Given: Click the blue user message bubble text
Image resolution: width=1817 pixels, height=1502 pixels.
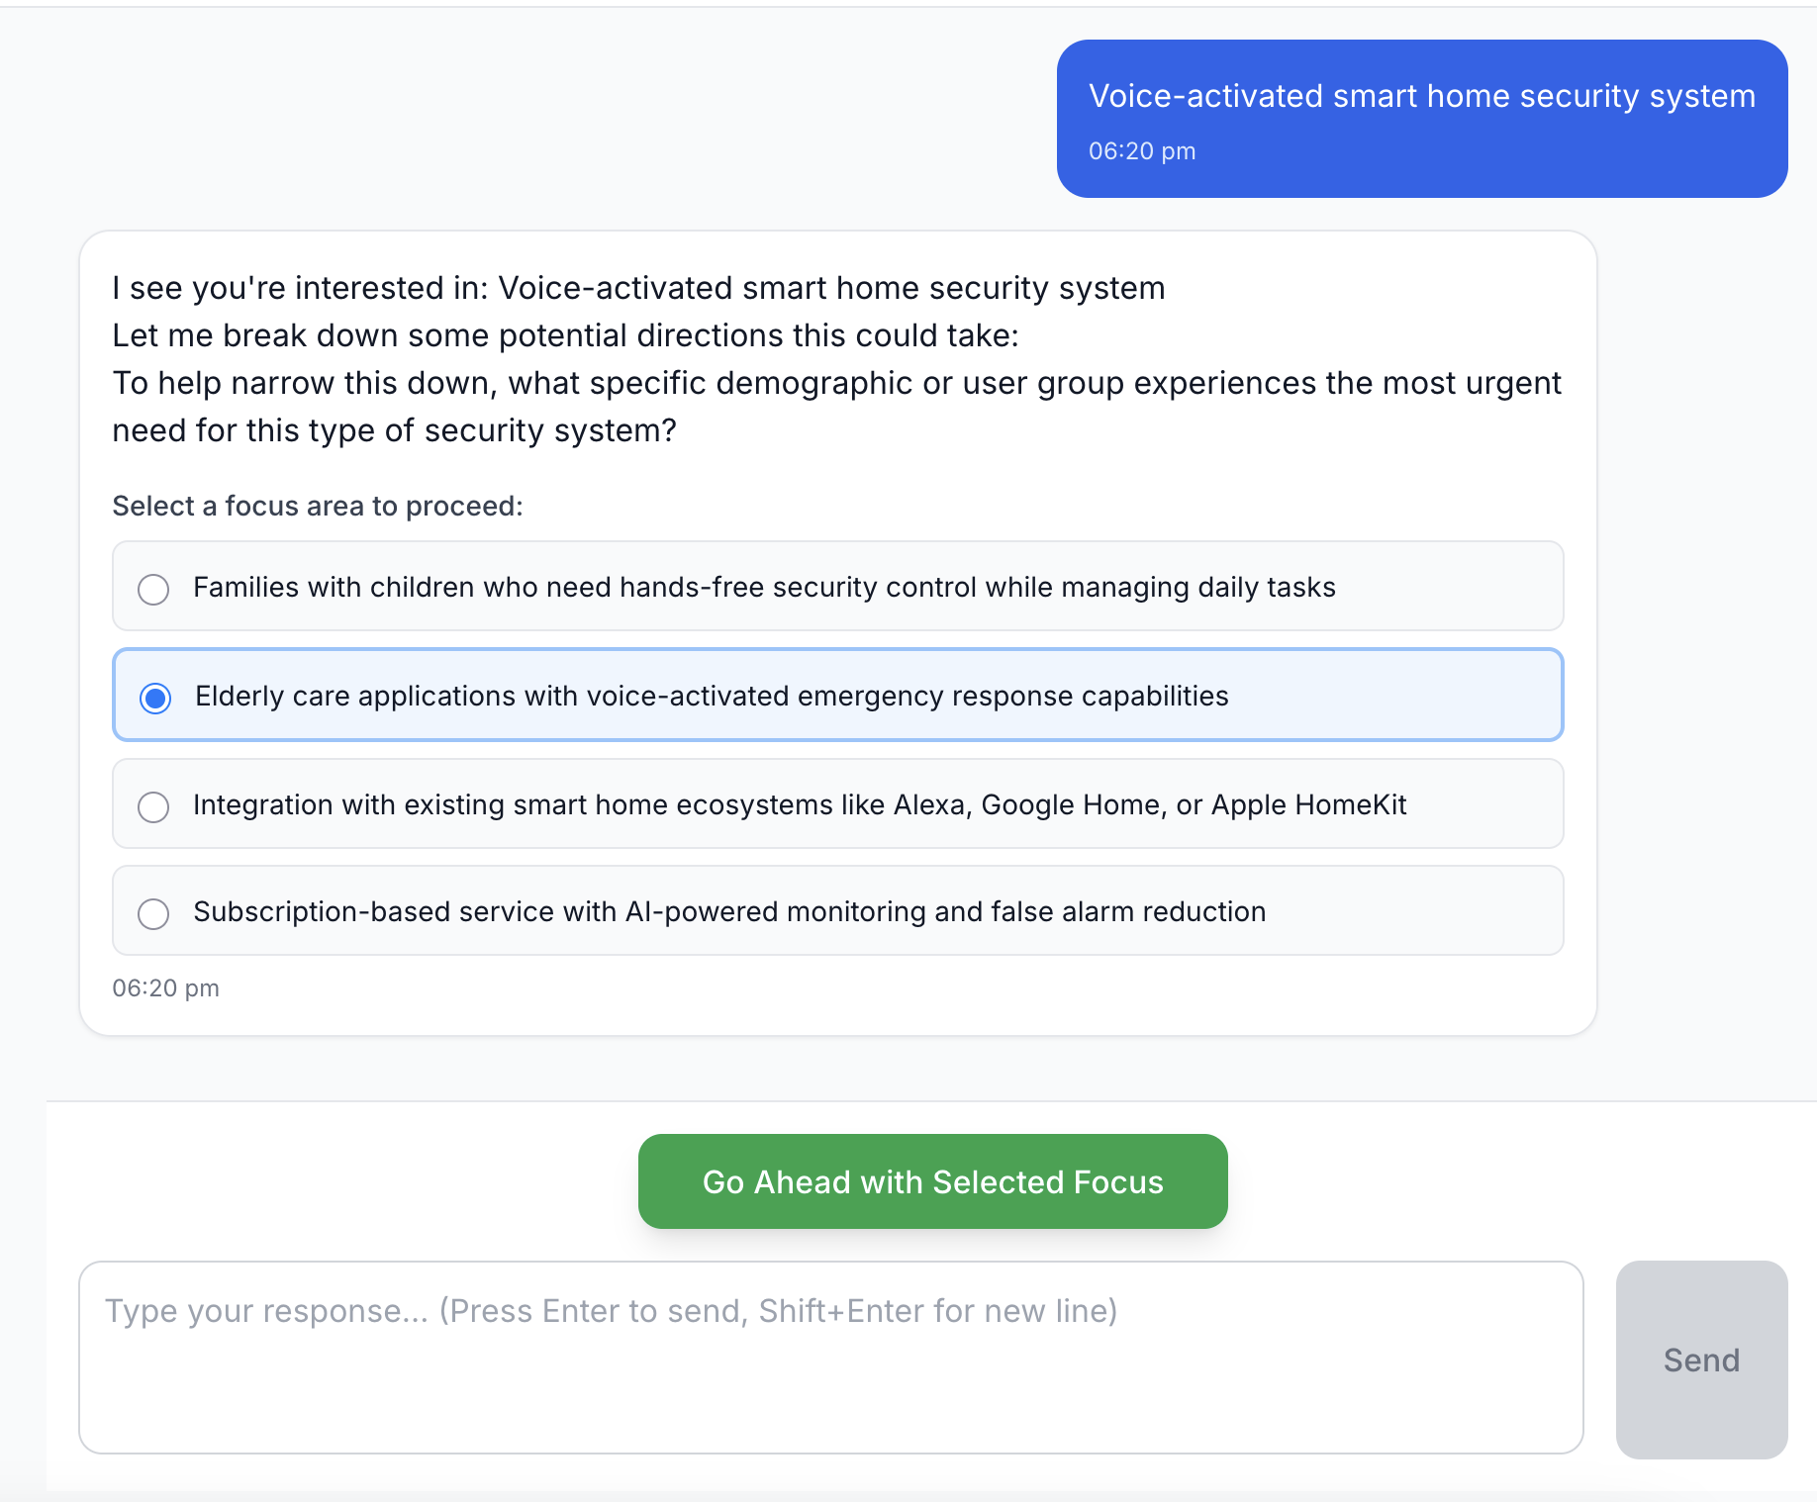Looking at the screenshot, I should click(1421, 96).
